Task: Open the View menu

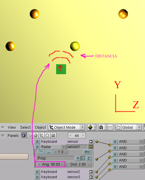Action: click(x=12, y=128)
